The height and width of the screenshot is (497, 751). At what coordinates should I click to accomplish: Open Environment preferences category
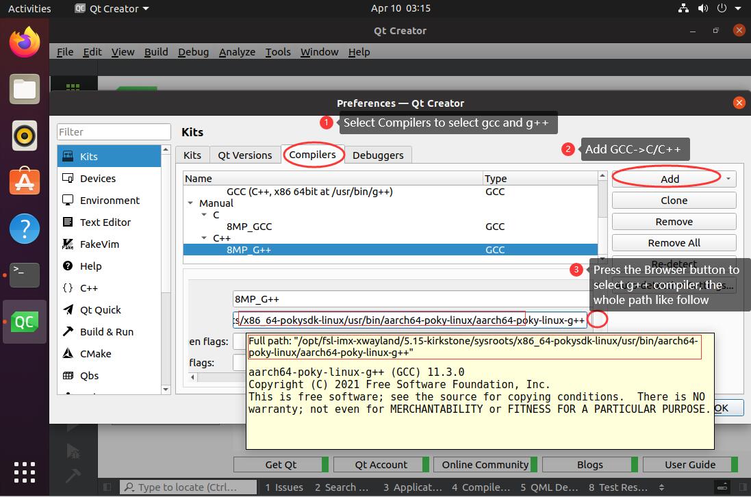click(110, 201)
